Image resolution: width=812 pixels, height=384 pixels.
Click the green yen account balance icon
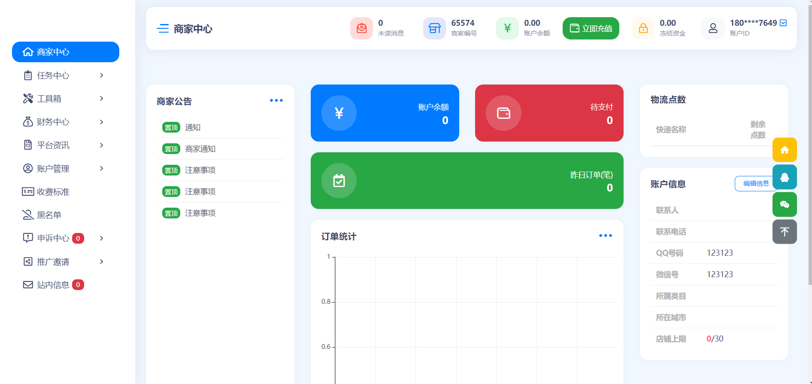507,28
